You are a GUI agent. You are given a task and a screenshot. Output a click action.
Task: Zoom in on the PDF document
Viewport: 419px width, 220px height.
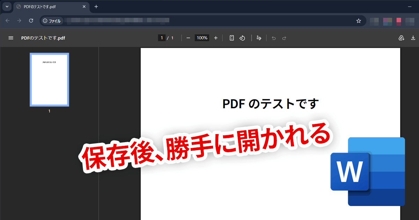click(216, 38)
